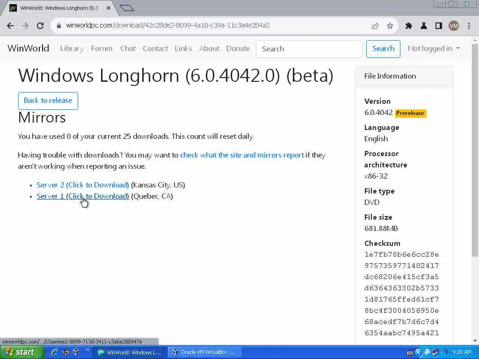The height and width of the screenshot is (359, 479).
Task: Share this page using address bar icon
Action: [375, 26]
